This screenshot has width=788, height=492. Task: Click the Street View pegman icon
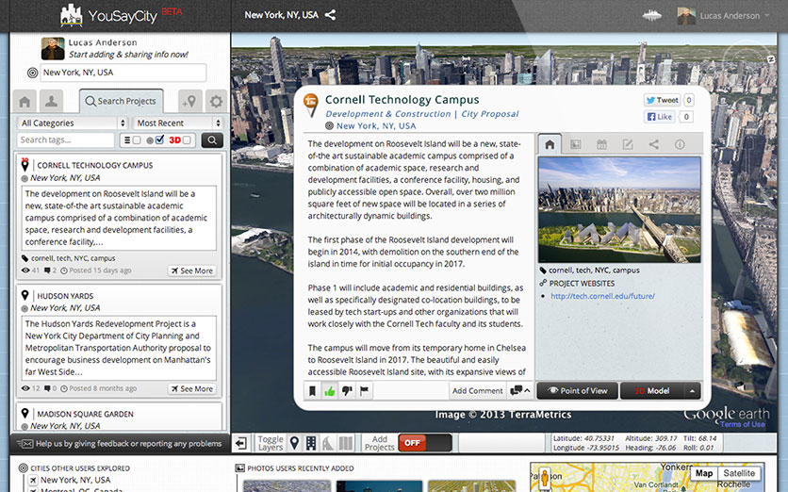544,478
